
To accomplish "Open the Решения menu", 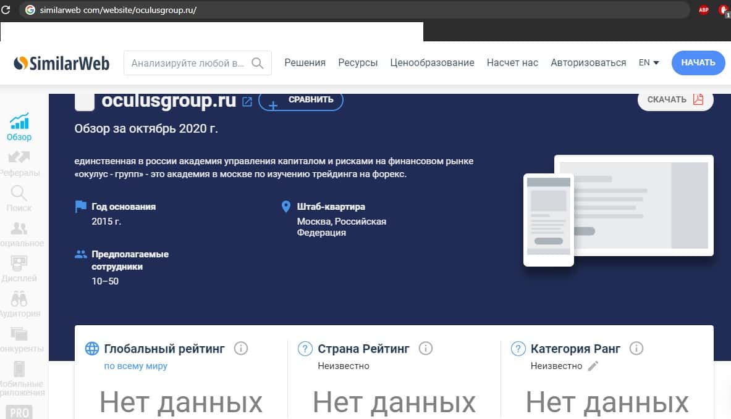I will coord(305,63).
